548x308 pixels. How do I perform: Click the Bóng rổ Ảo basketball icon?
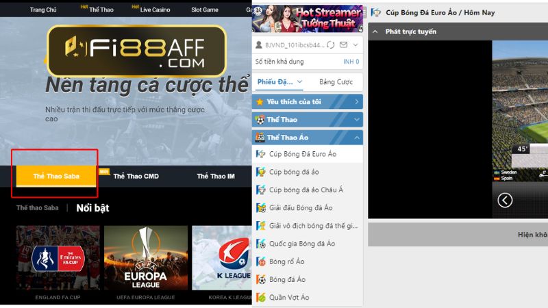pyautogui.click(x=261, y=261)
